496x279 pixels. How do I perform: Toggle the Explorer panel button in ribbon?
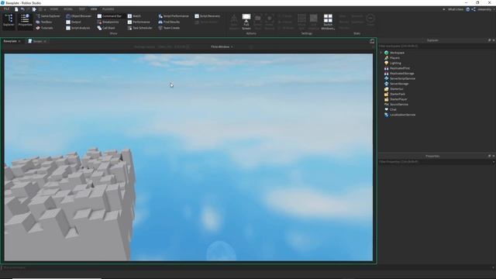tap(9, 21)
